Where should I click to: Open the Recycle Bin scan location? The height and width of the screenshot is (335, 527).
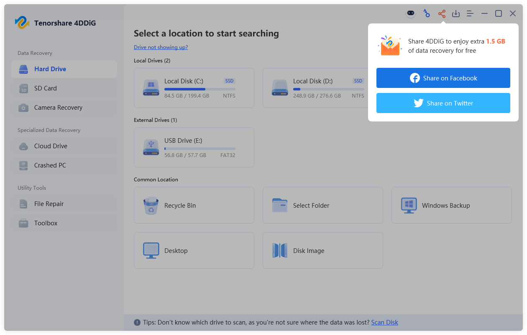pyautogui.click(x=194, y=205)
